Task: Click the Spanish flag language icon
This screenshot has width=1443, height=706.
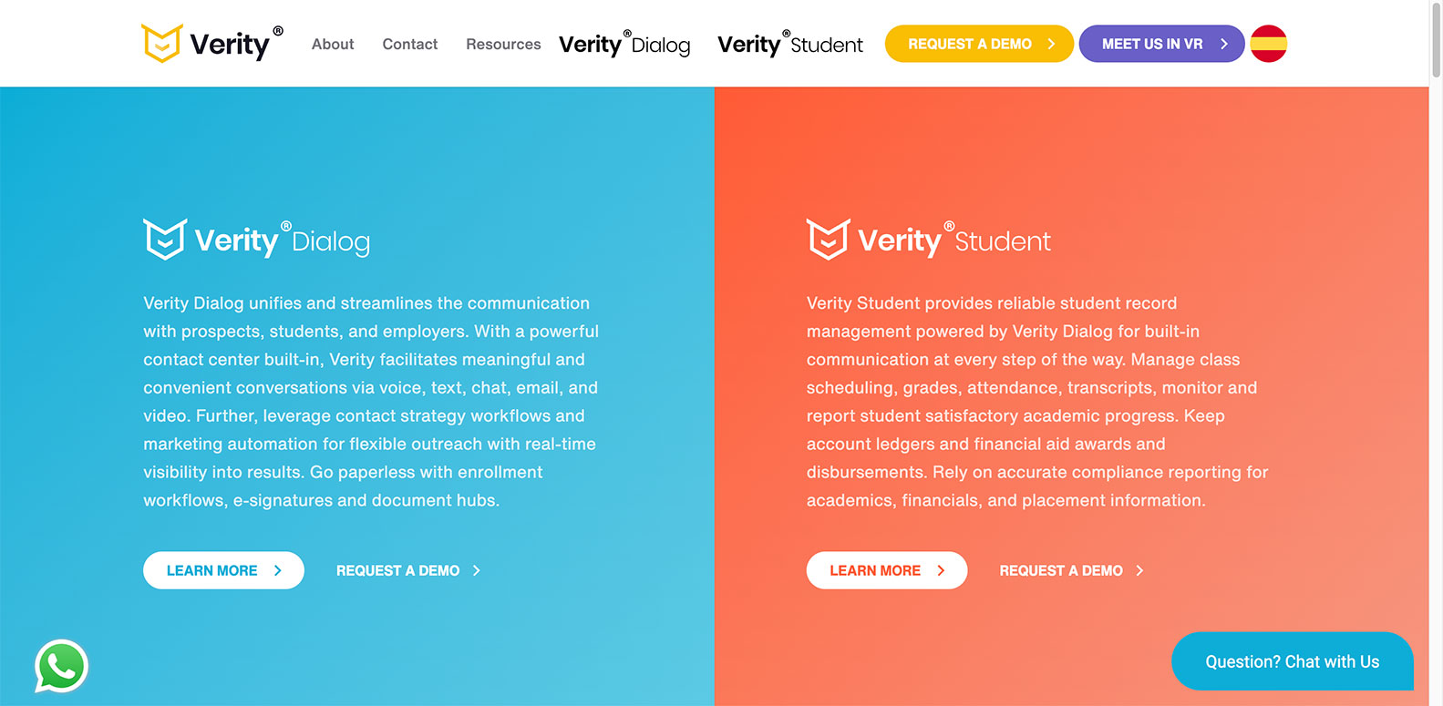Action: [x=1268, y=44]
